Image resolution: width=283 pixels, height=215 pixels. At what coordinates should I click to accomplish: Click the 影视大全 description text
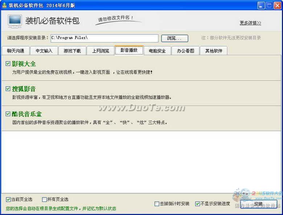click(82, 72)
